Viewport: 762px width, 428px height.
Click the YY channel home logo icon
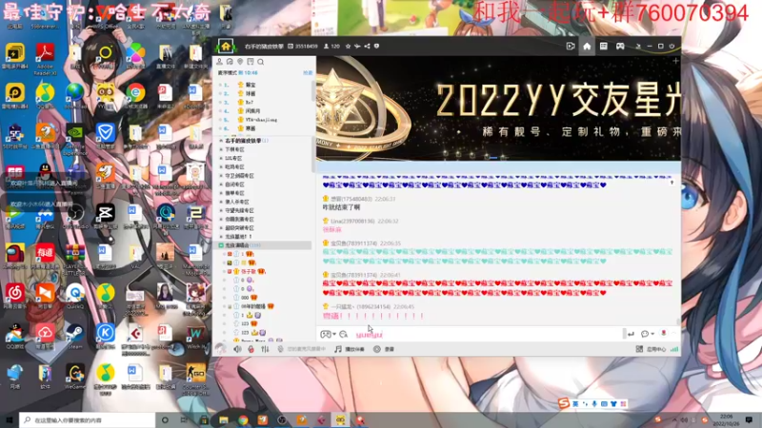point(226,46)
